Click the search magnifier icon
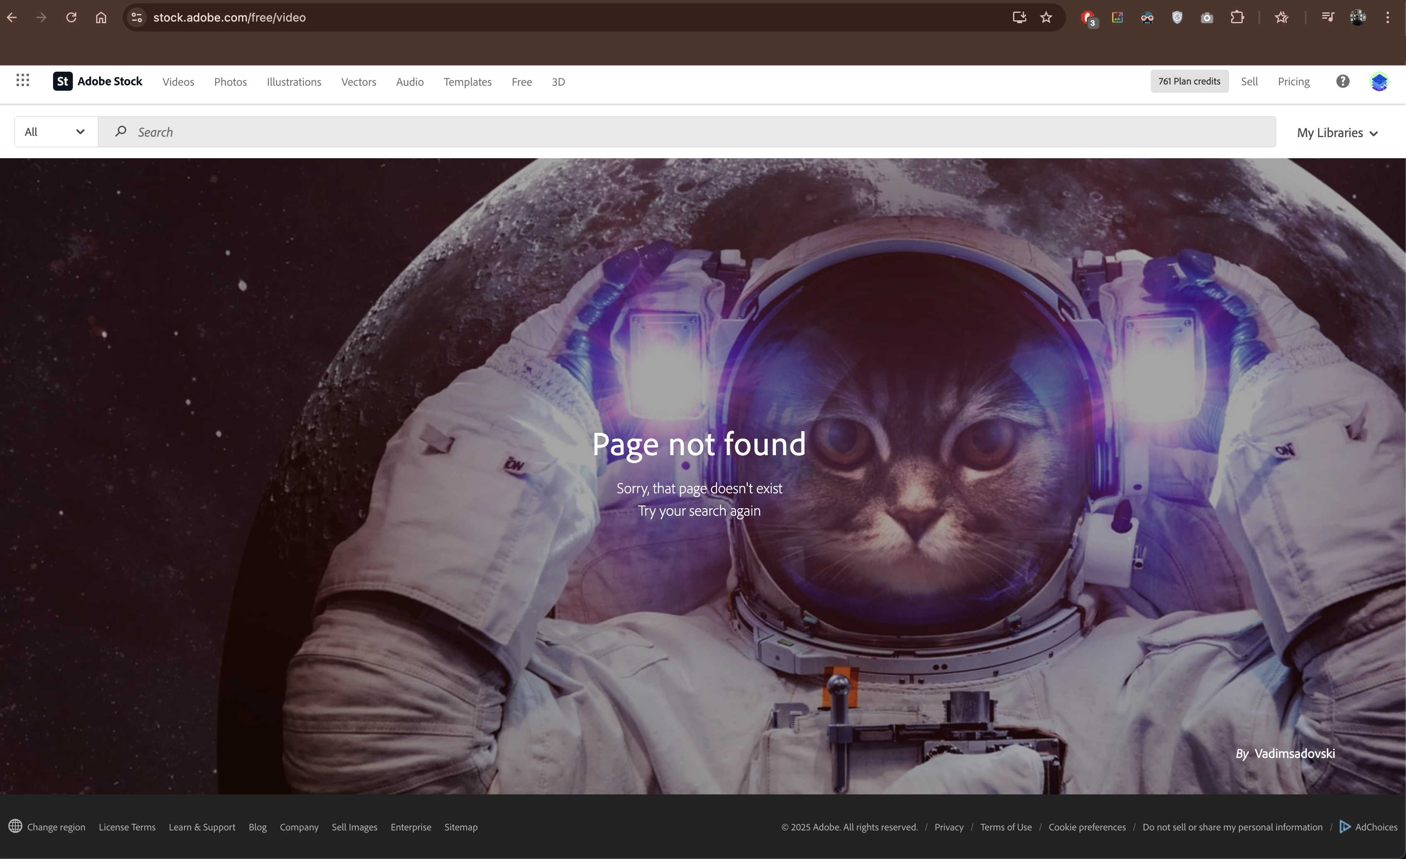 120,132
